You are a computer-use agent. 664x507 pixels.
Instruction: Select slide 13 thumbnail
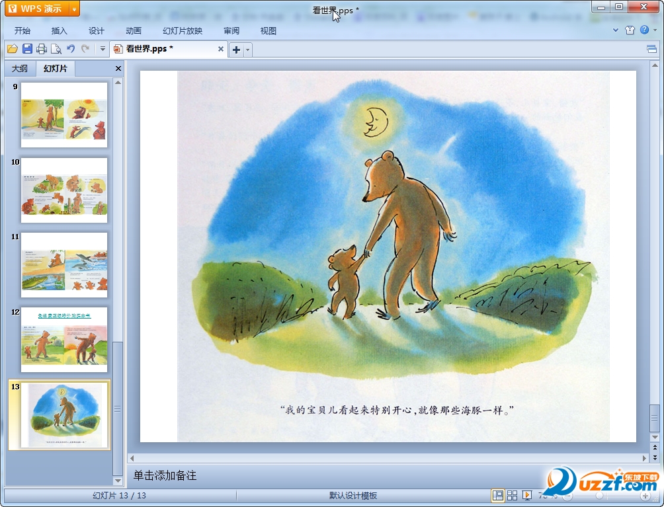pos(64,414)
